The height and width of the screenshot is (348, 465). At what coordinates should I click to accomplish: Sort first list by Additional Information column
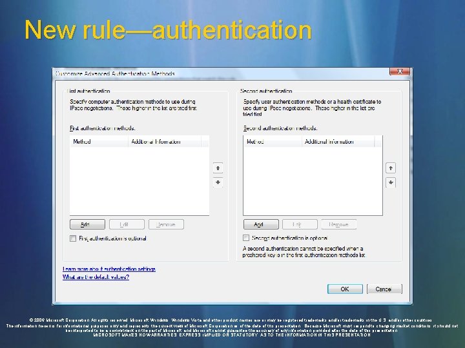165,141
